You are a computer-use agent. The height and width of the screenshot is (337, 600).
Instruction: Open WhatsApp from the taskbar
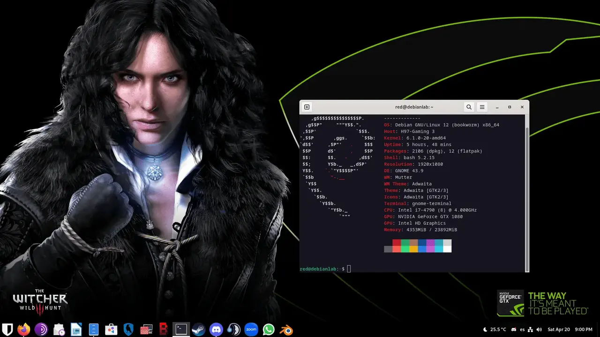tap(269, 330)
